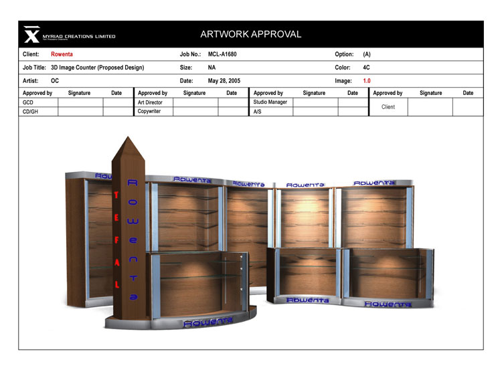Screen dimensions: 502x370
Task: Click the vertical blue Rowenta tower lettering
Action: (133, 240)
